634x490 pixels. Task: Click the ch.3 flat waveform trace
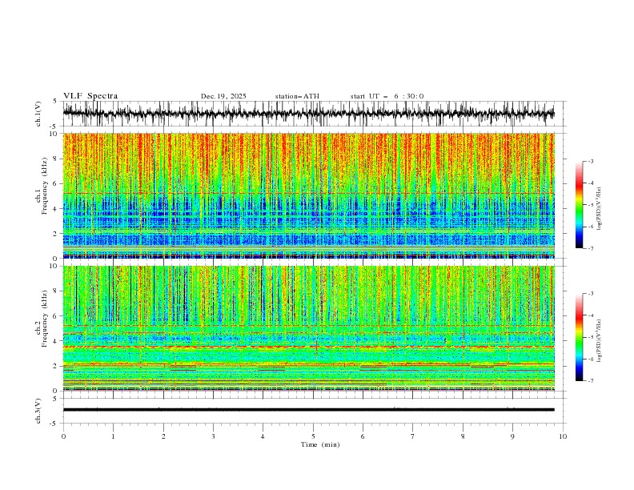click(x=309, y=410)
